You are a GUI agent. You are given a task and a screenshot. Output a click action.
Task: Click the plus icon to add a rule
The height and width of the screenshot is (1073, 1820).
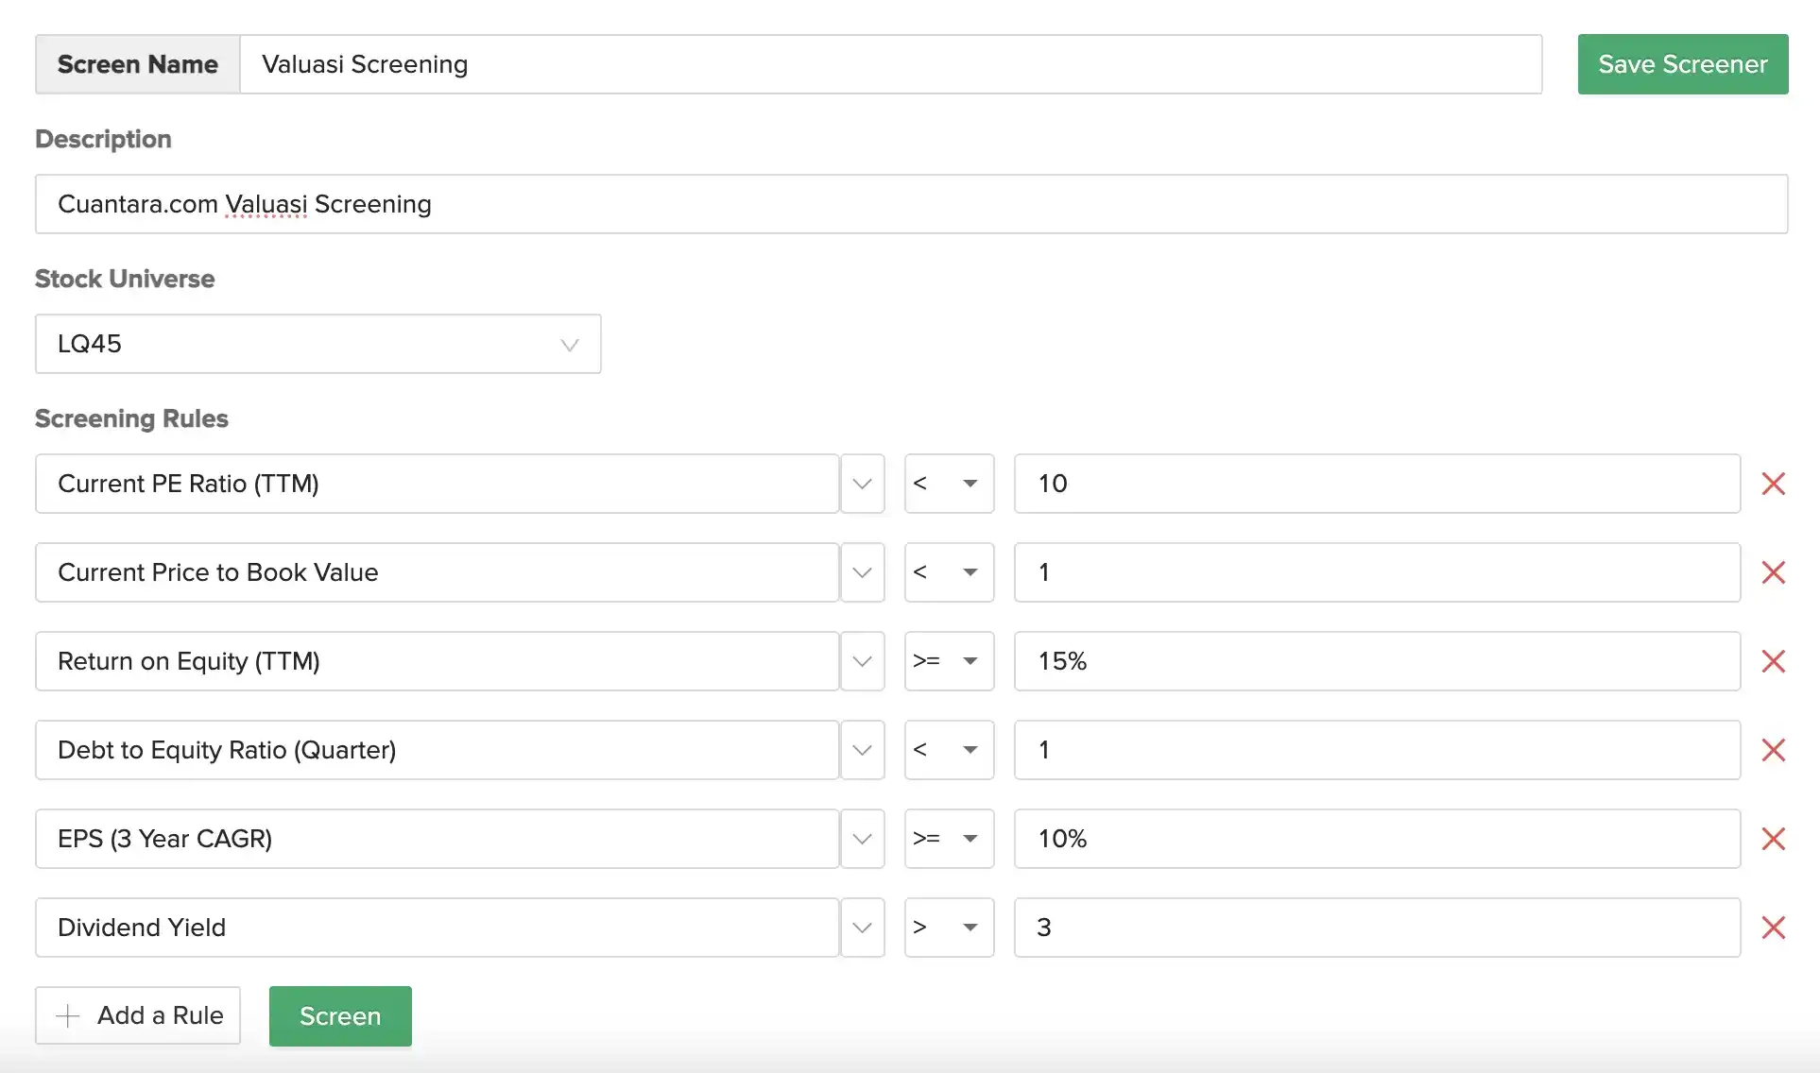coord(68,1015)
